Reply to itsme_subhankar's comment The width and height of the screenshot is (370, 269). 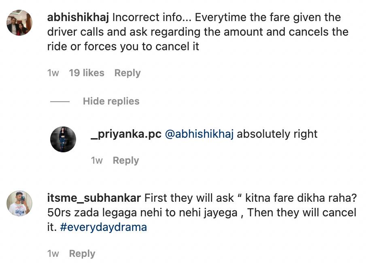pos(82,254)
